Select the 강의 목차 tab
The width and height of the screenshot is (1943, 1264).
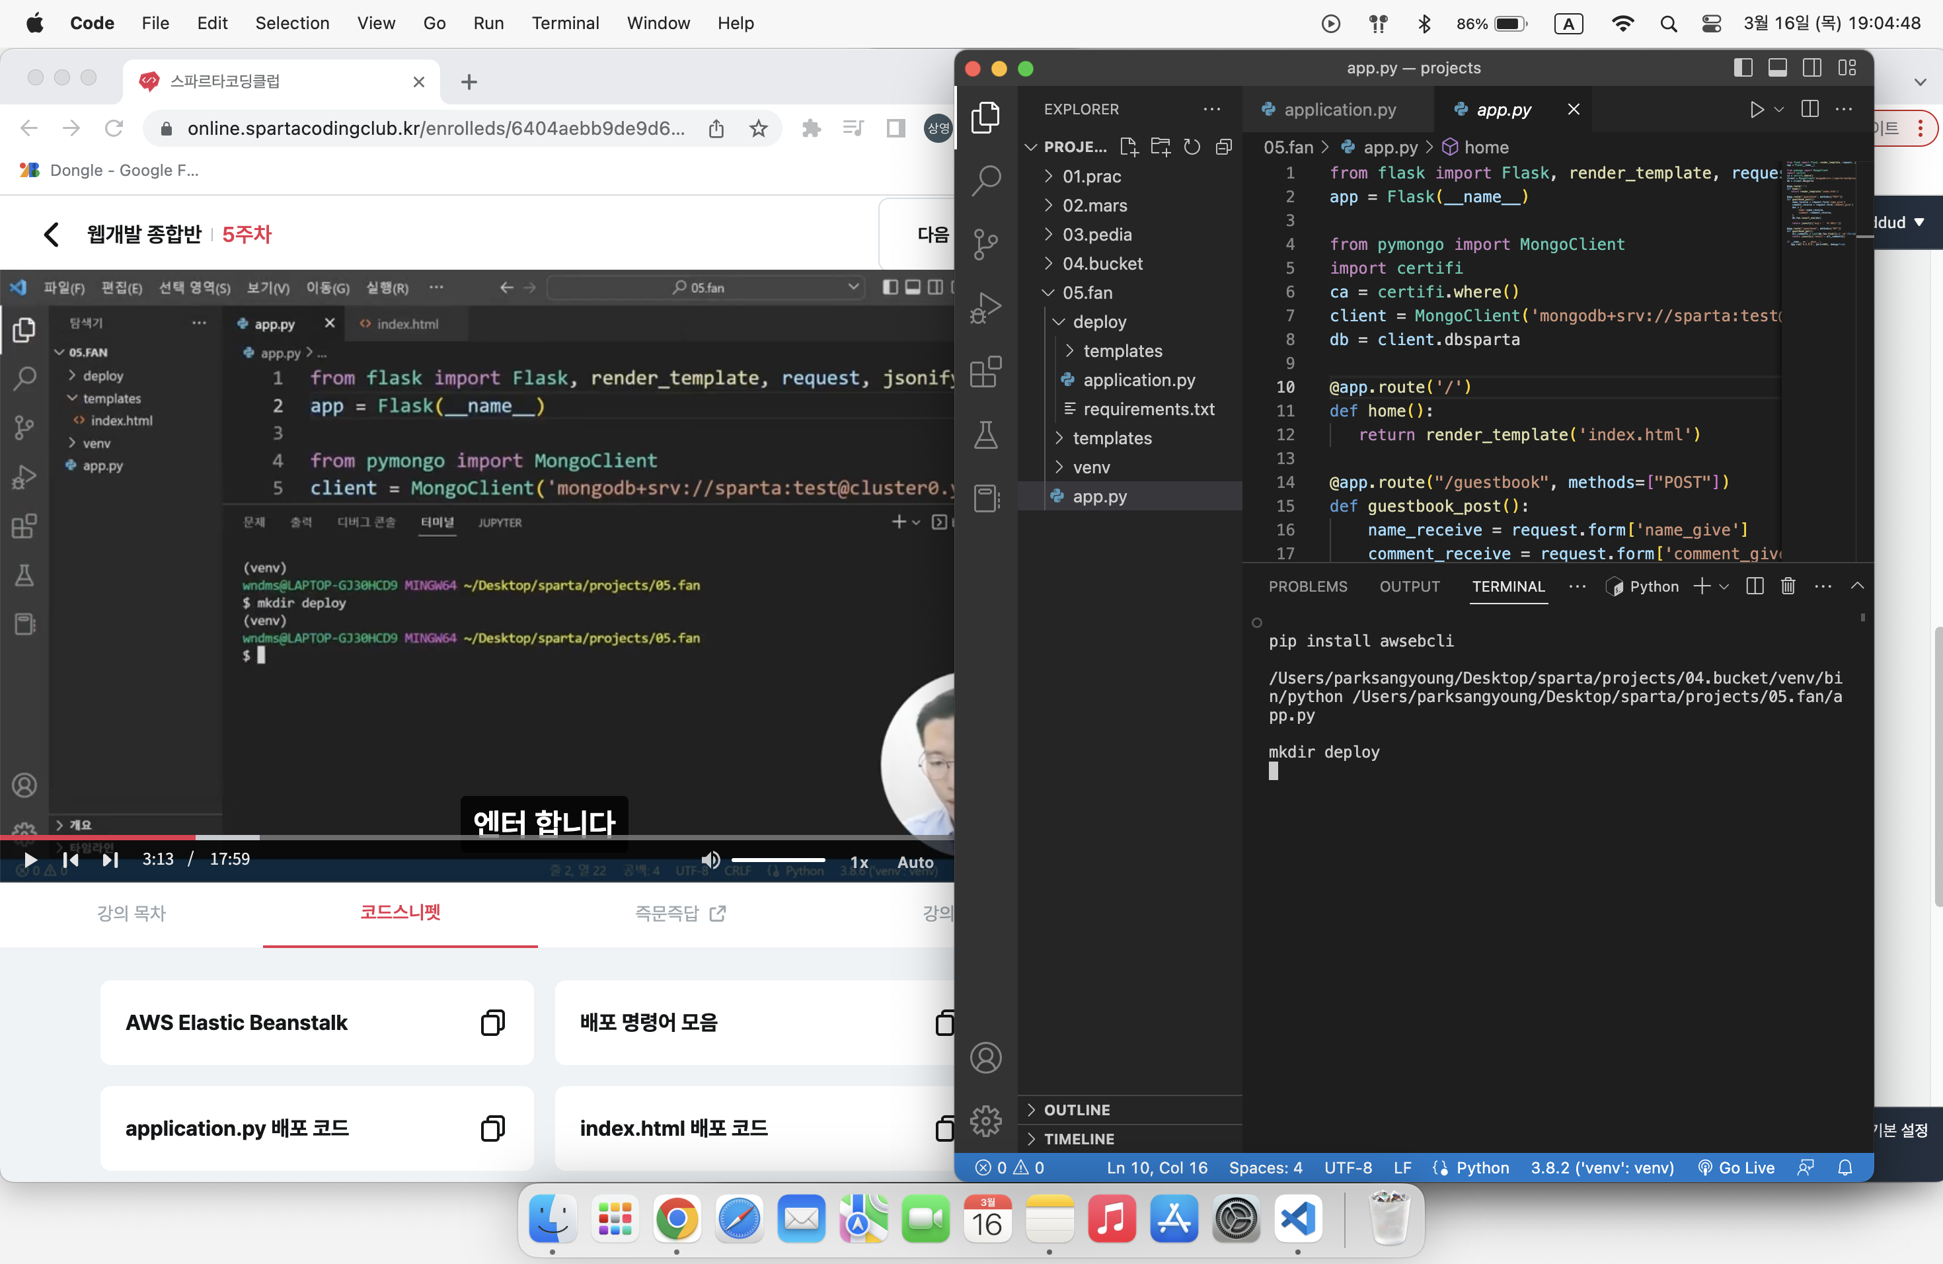pos(132,913)
